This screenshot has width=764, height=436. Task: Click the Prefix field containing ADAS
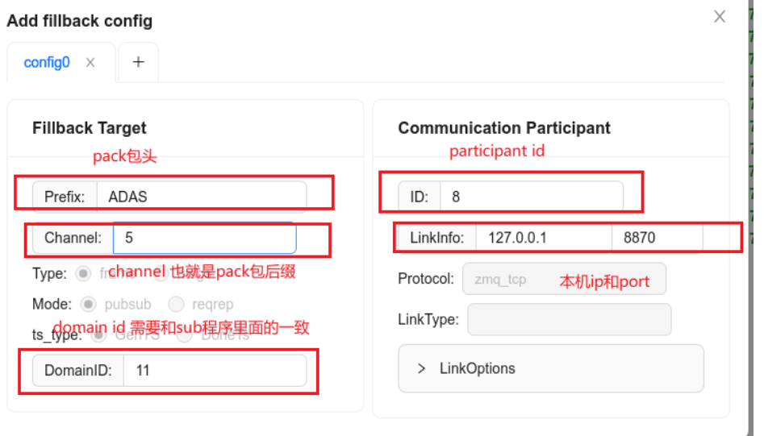pyautogui.click(x=201, y=196)
